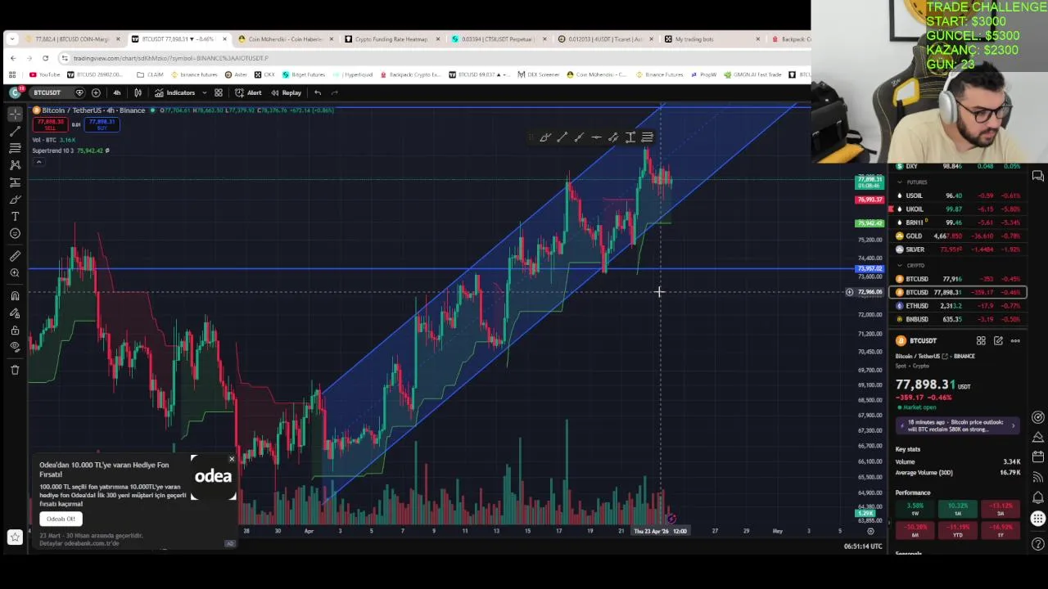Image resolution: width=1048 pixels, height=589 pixels.
Task: Click the trash remove objects icon
Action: (15, 370)
